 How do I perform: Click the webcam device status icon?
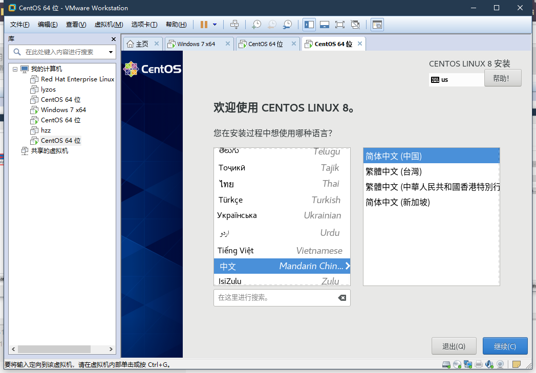coord(500,364)
